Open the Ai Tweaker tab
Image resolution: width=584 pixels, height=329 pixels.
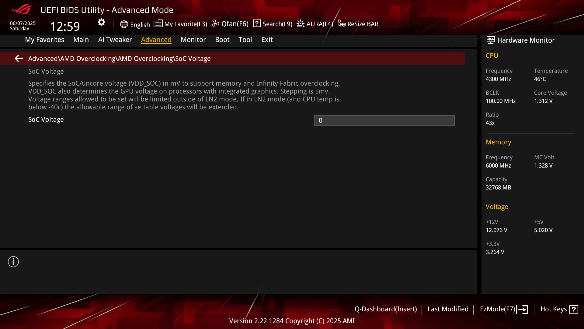(x=115, y=40)
